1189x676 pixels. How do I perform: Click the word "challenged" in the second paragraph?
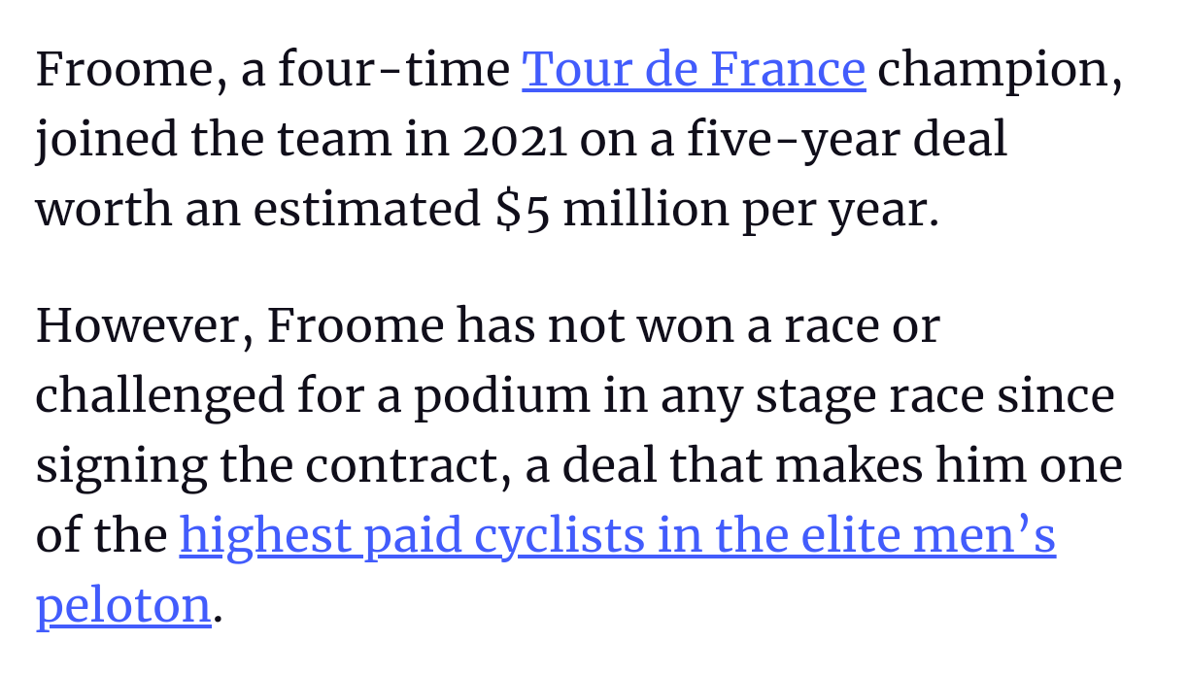160,396
